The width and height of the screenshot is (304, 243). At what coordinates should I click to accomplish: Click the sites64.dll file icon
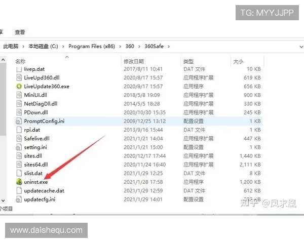click(19, 165)
